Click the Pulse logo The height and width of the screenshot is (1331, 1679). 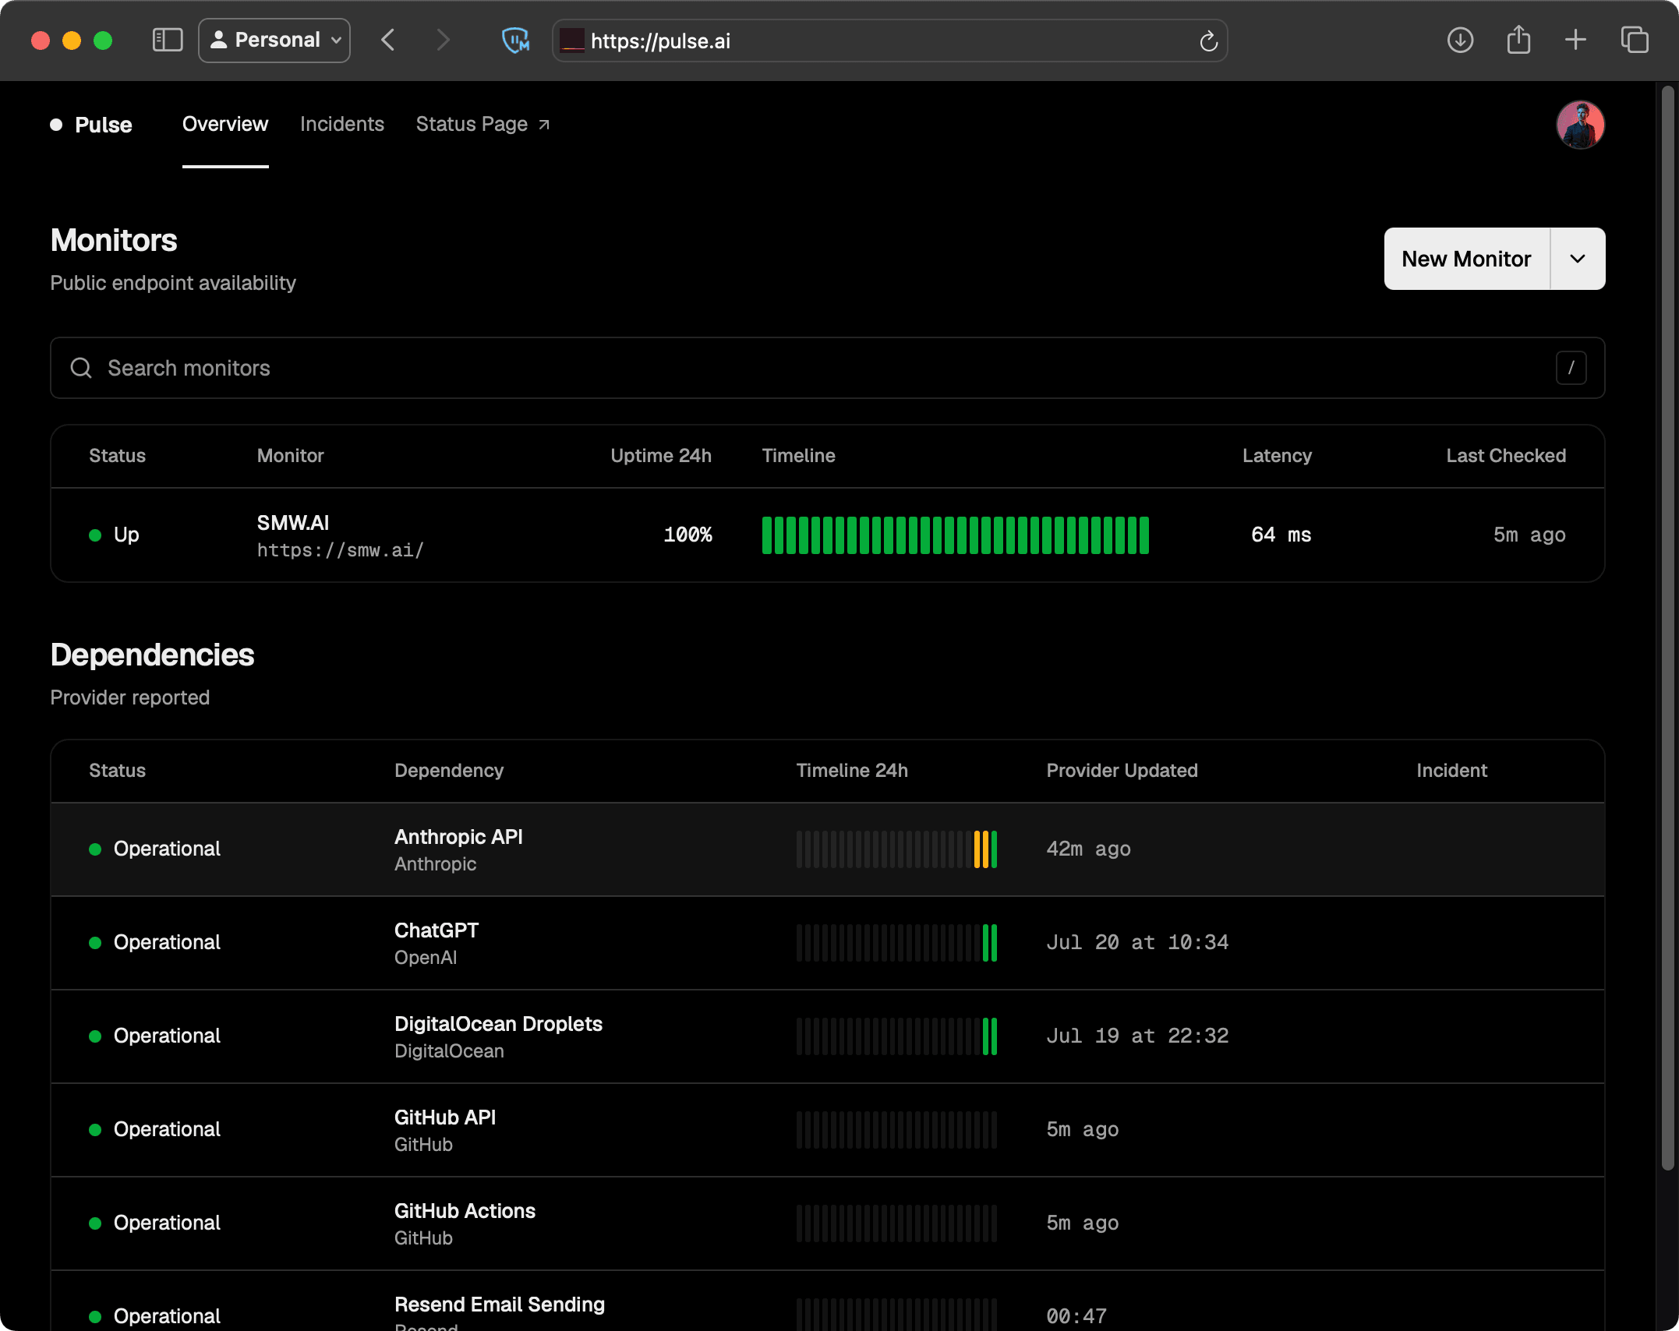[x=91, y=125]
